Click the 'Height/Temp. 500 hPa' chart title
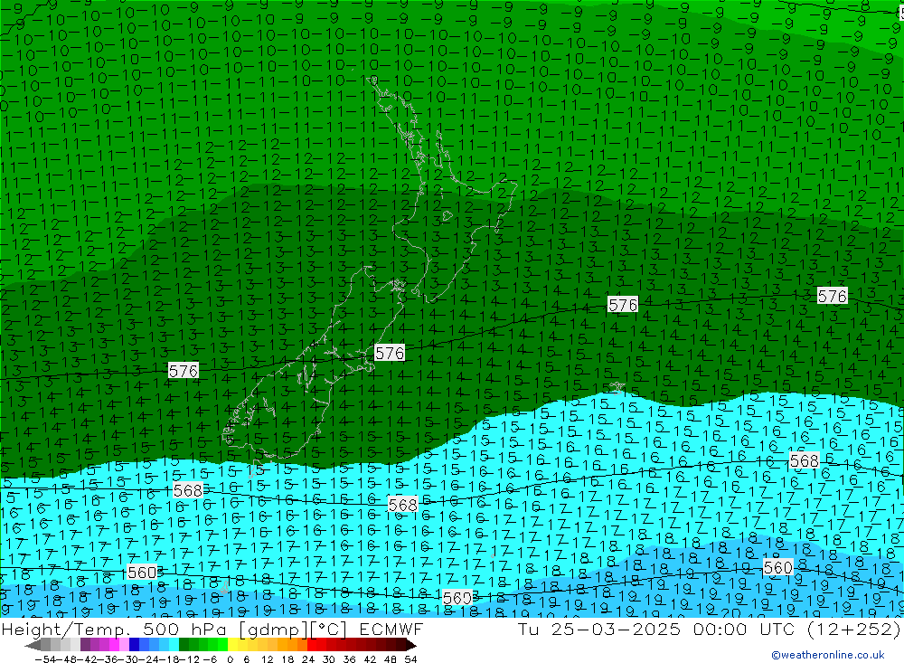The image size is (904, 663). (116, 629)
